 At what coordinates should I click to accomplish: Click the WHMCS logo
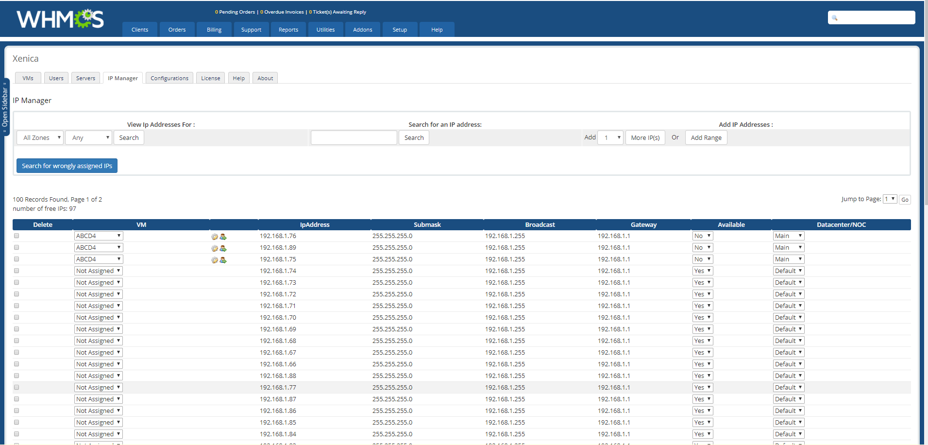(x=60, y=19)
